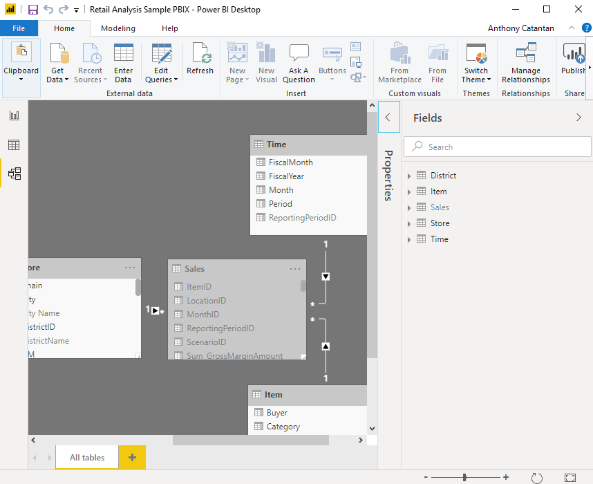Screen dimensions: 593x484
Task: Insert a New Visual
Action: point(267,63)
